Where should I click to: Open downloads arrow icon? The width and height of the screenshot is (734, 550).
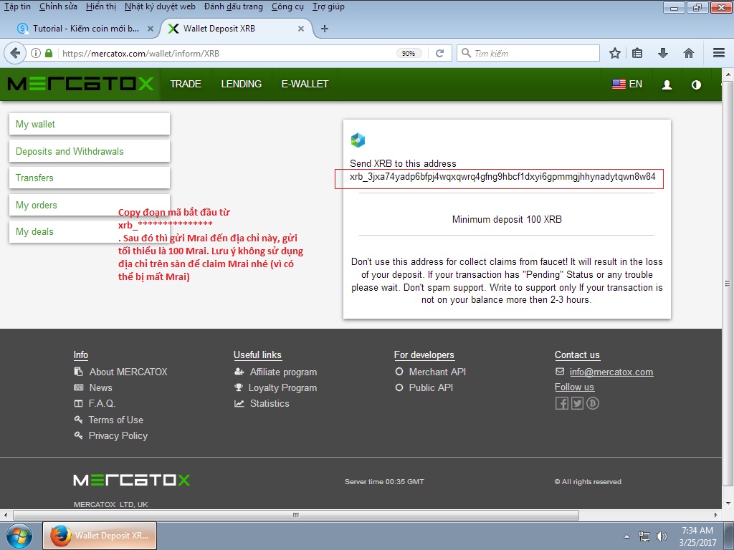[x=663, y=53]
